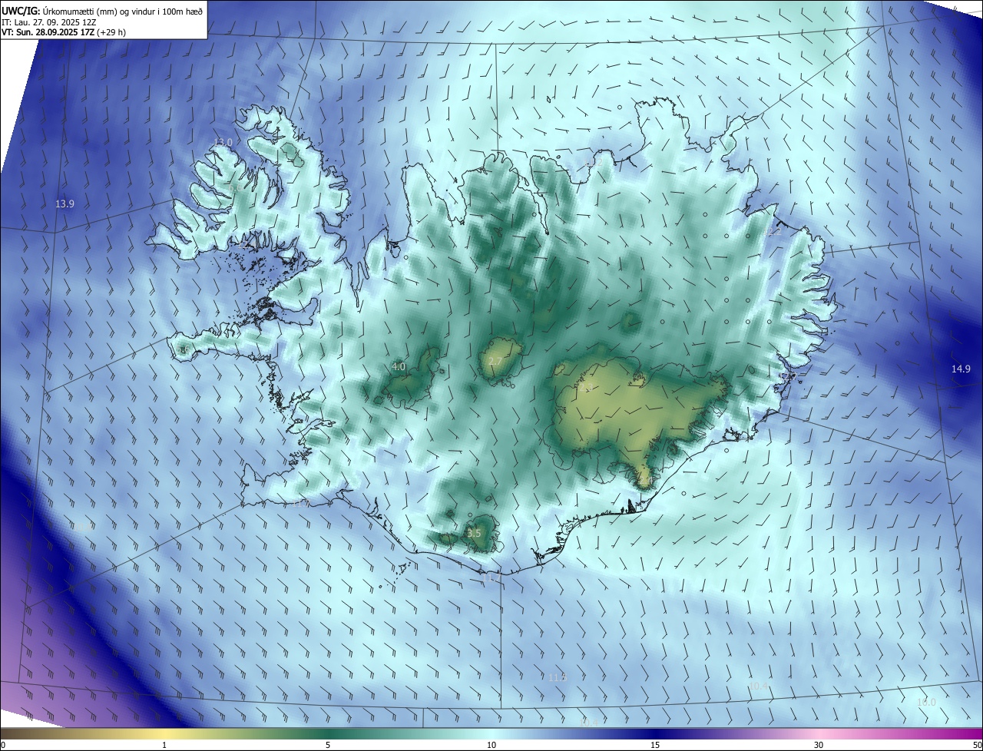Click the 5 tick on the color scale
Screen dimensions: 983x751
pos(328,746)
